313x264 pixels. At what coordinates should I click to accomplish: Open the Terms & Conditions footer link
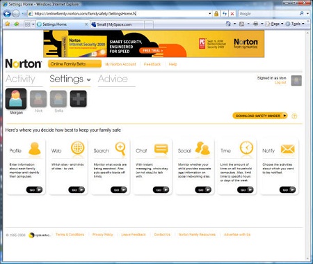pyautogui.click(x=70, y=235)
